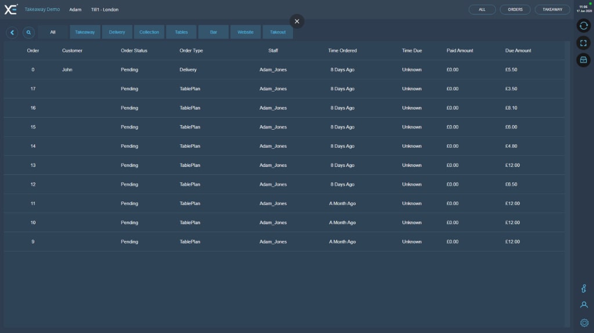Click the info icon in sidebar

584,288
